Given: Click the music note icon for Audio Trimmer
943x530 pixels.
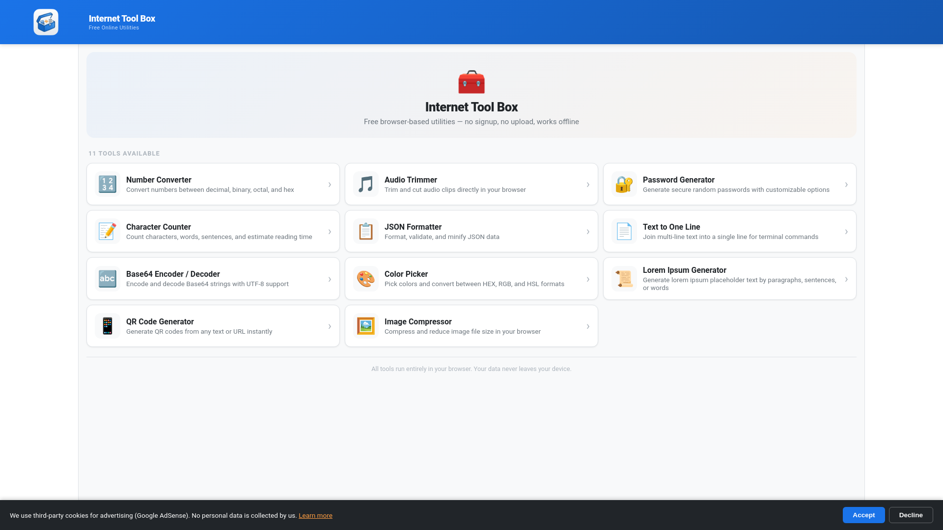Looking at the screenshot, I should click(366, 184).
